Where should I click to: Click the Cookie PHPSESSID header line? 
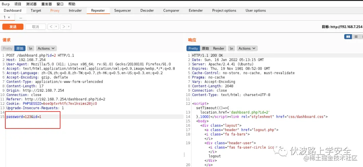(x=52, y=103)
